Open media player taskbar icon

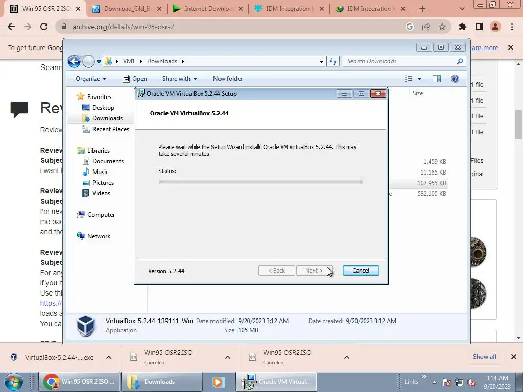[219, 382]
